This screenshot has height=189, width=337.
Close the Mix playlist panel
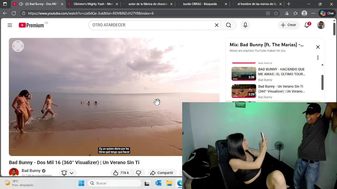pos(318,47)
